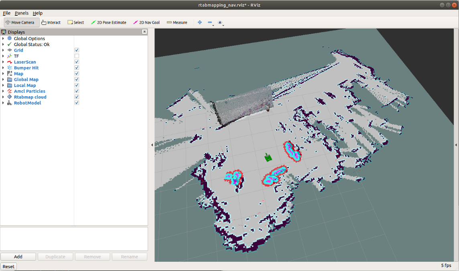Click the Displays panel monitor icon
459x271 pixels.
[4, 32]
